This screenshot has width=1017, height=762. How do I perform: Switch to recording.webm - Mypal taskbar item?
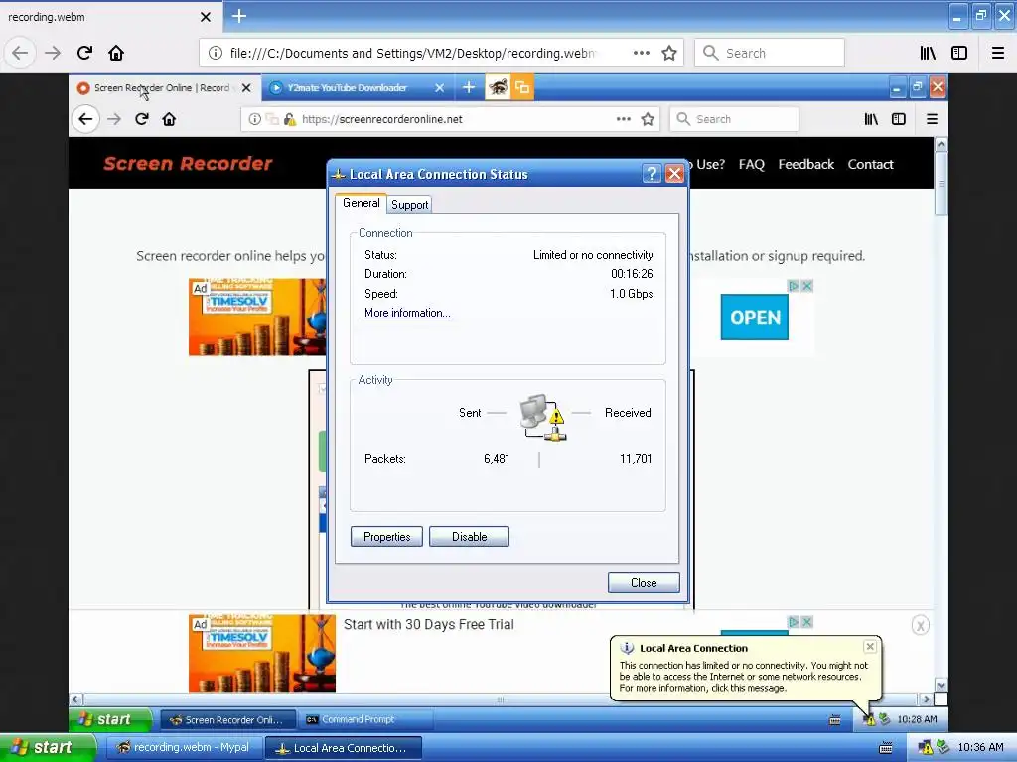[184, 748]
